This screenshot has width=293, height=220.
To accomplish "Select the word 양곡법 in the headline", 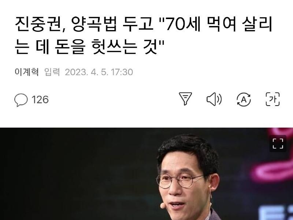I will coord(94,24).
